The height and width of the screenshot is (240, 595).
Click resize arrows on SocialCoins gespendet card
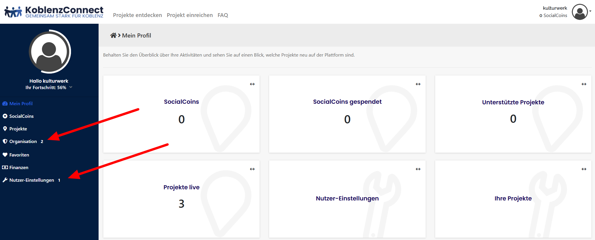click(x=418, y=84)
